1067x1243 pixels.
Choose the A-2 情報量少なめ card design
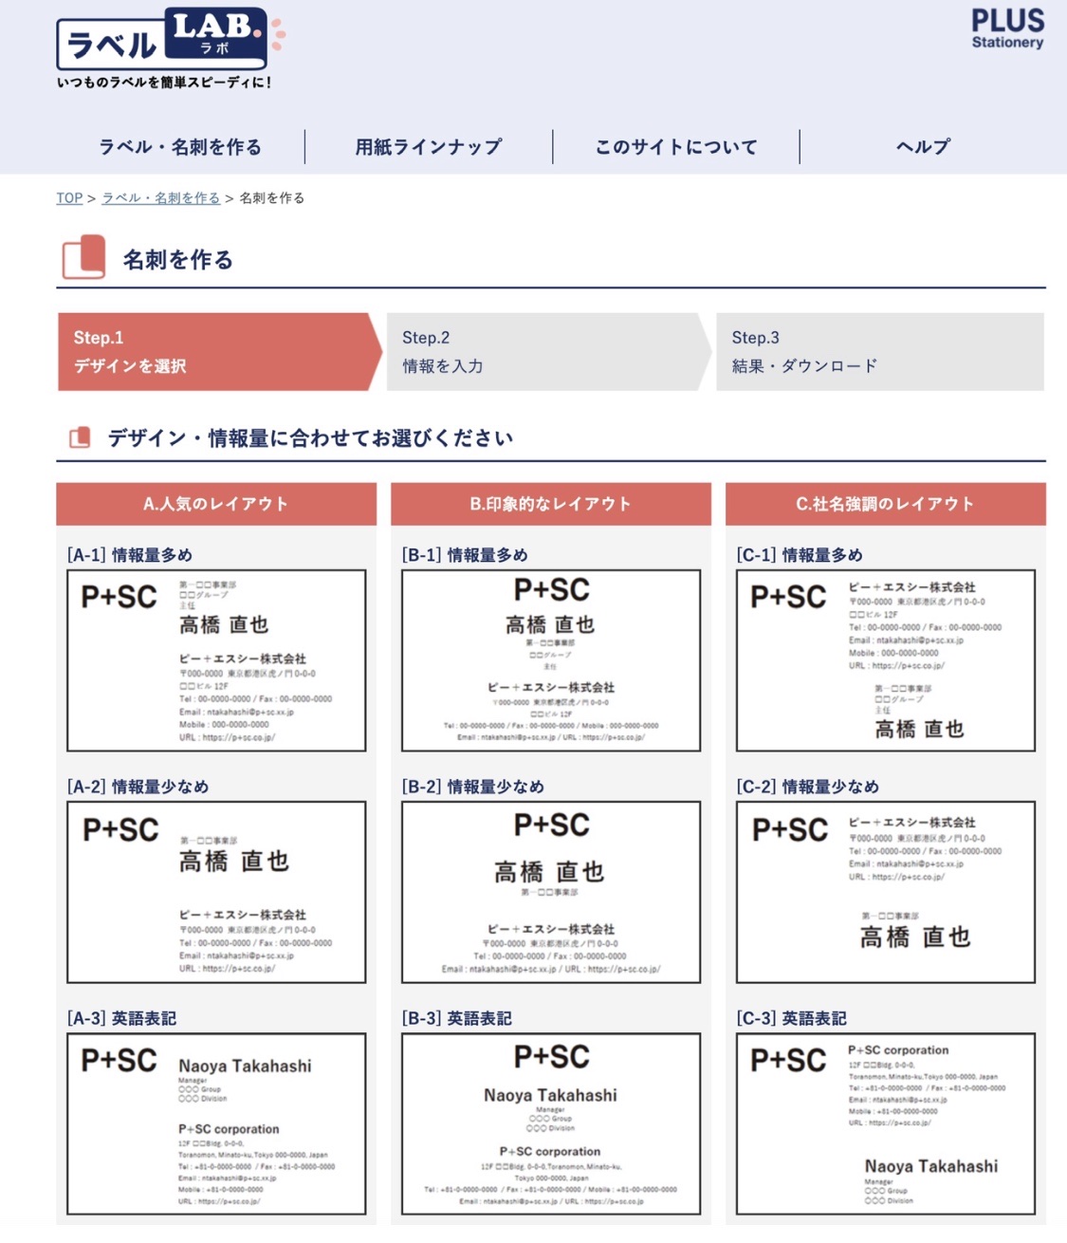pyautogui.click(x=216, y=892)
